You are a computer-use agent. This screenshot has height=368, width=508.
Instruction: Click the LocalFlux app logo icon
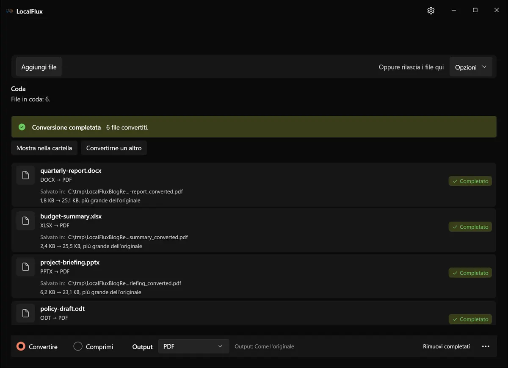9,11
